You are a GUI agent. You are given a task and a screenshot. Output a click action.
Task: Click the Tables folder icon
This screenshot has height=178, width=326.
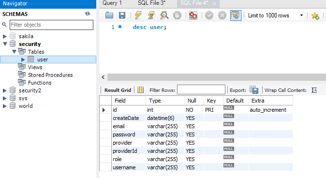[22, 51]
